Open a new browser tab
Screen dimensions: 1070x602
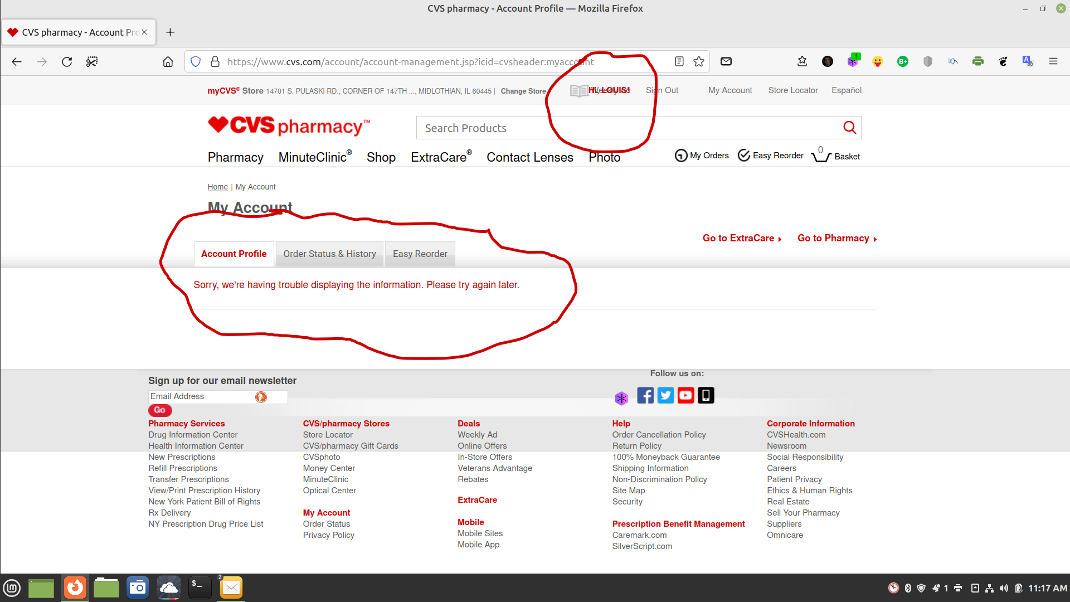click(x=171, y=32)
